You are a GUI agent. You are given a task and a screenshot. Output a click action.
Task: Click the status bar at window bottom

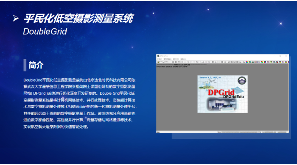[x=222, y=132]
